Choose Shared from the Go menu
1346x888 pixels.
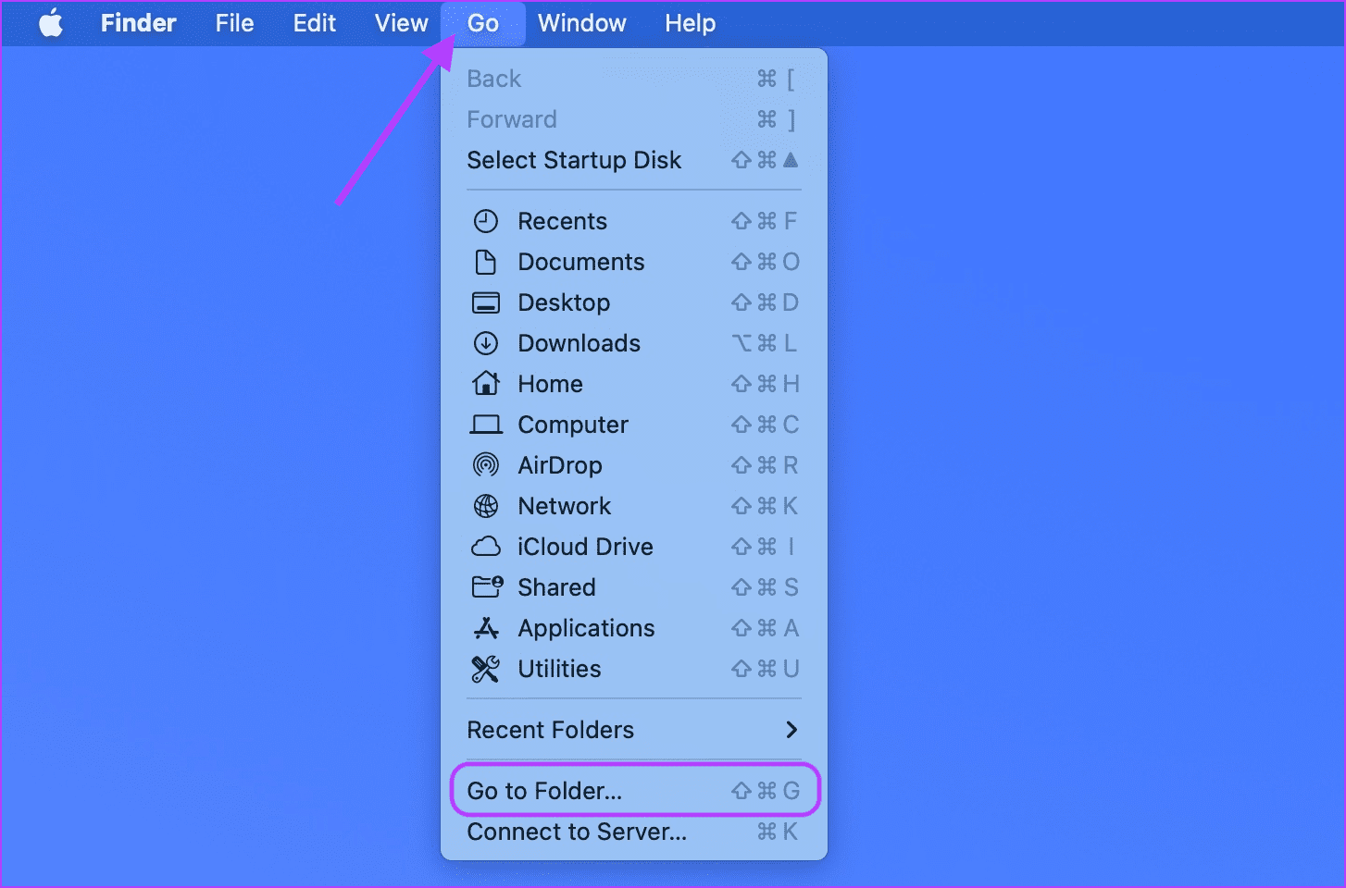634,587
